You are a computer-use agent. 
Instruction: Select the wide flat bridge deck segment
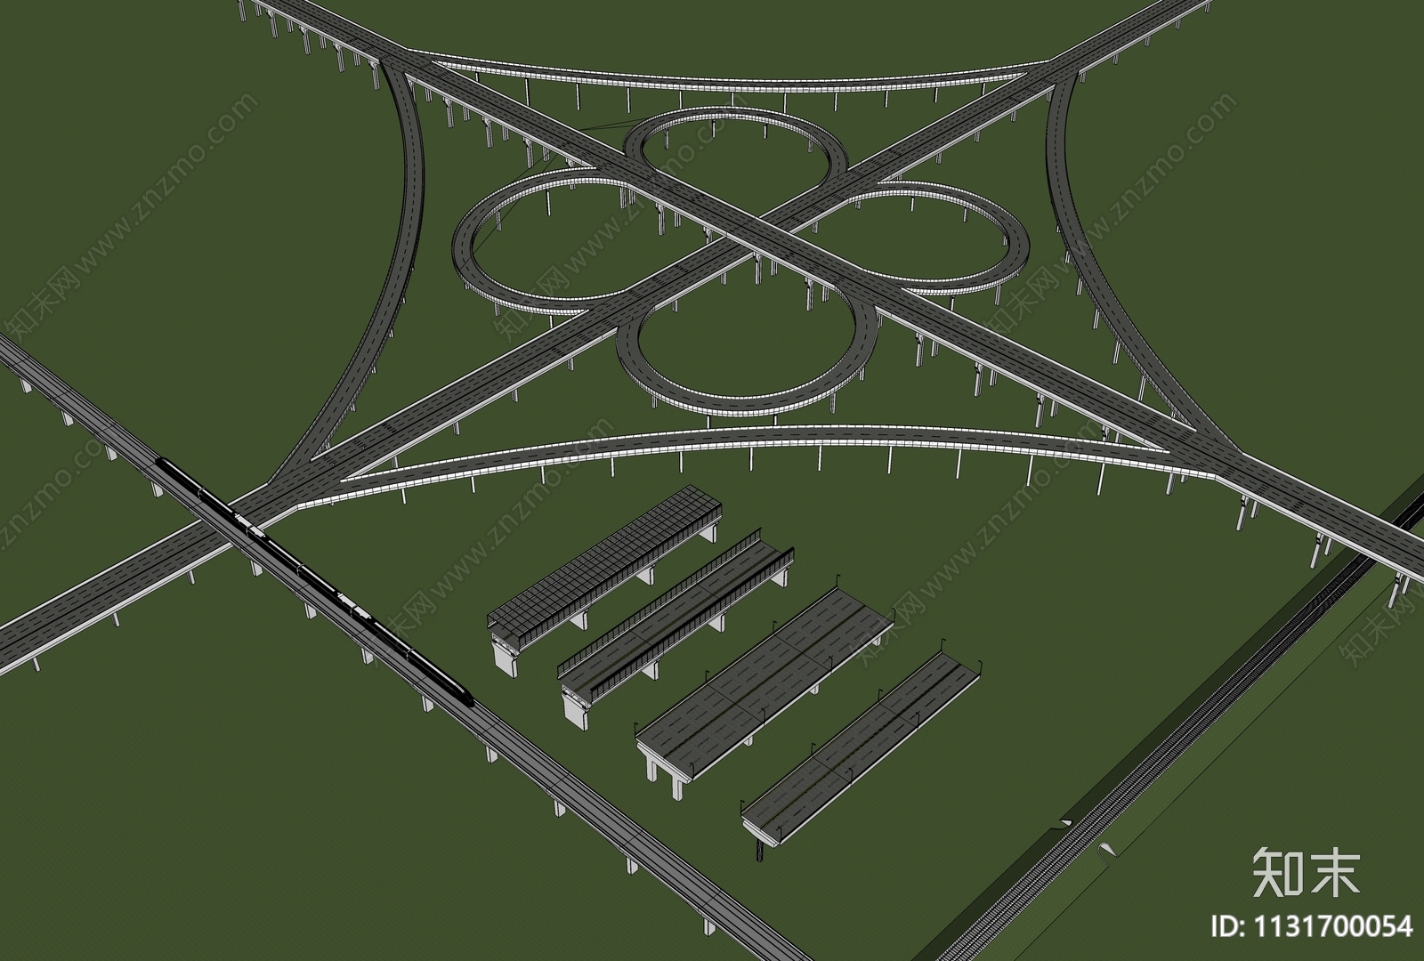coord(764,685)
